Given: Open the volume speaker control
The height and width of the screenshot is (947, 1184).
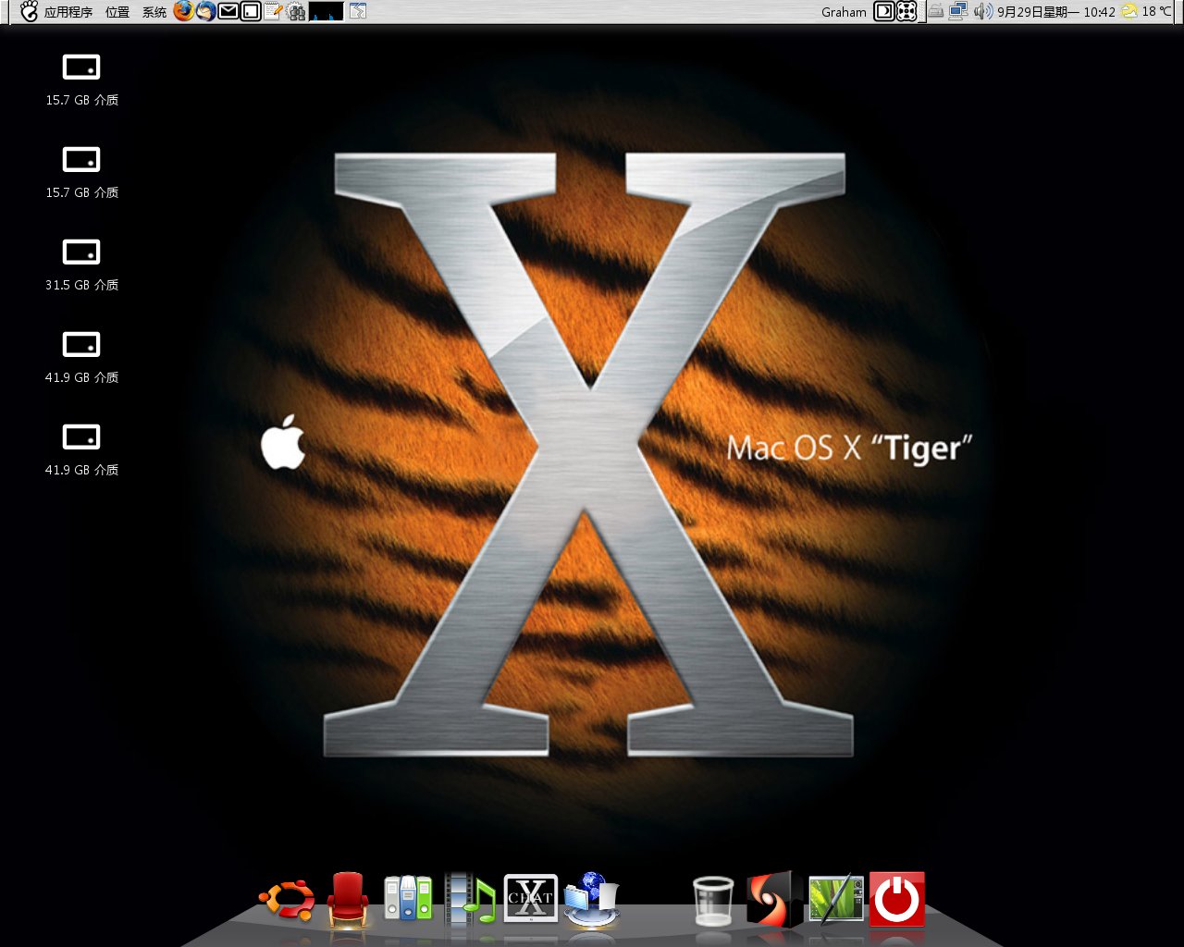Looking at the screenshot, I should click(x=982, y=11).
